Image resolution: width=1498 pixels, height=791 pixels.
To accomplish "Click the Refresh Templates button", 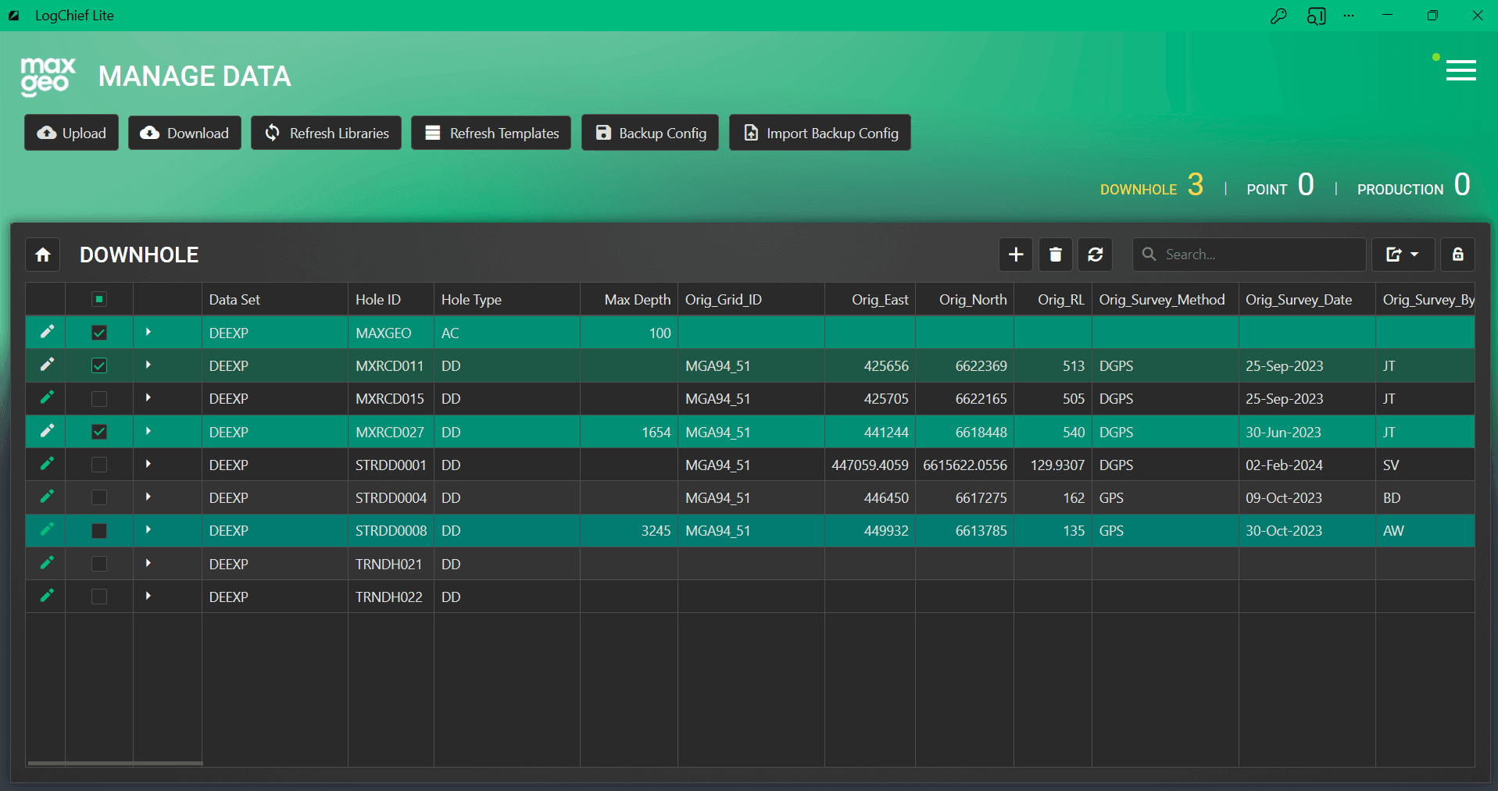I will tap(491, 133).
